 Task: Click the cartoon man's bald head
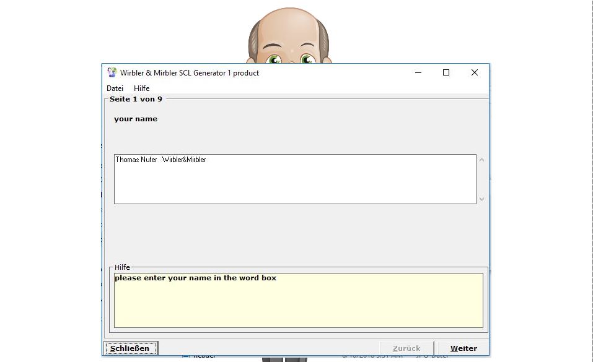pyautogui.click(x=289, y=25)
